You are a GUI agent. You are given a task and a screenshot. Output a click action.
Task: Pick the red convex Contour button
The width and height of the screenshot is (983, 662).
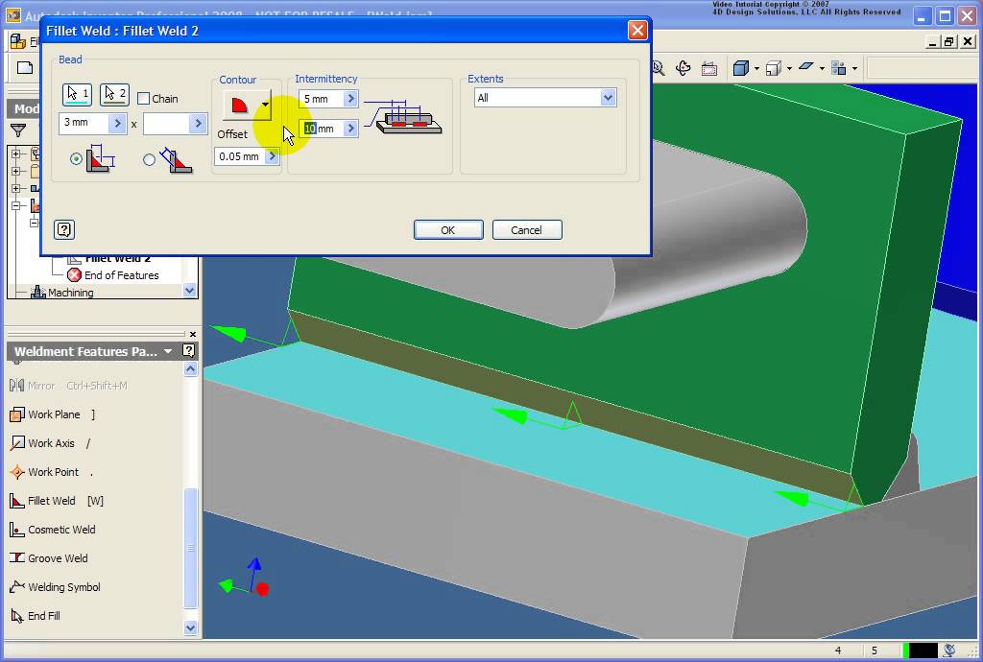pyautogui.click(x=241, y=105)
